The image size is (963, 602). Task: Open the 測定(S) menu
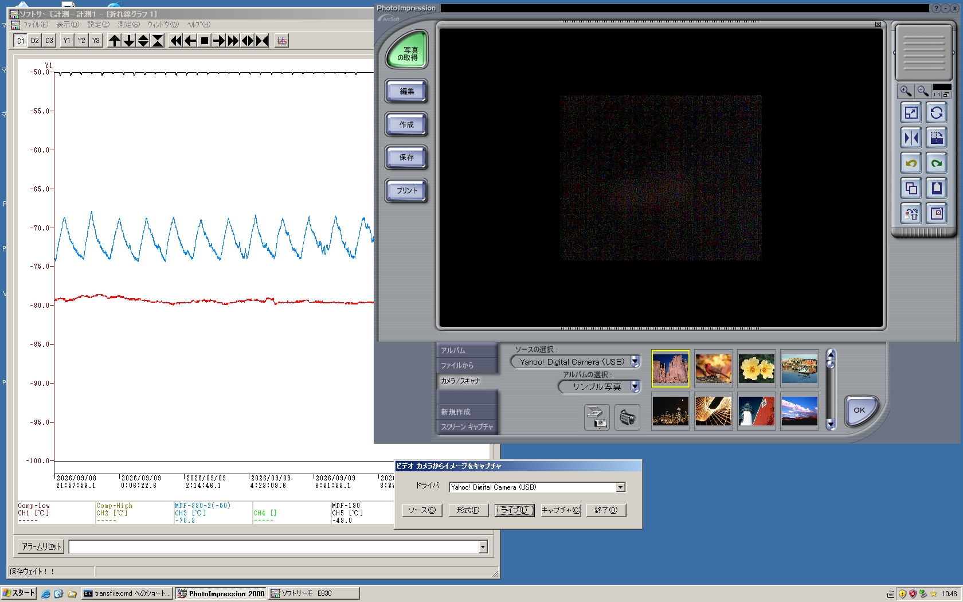coord(128,25)
